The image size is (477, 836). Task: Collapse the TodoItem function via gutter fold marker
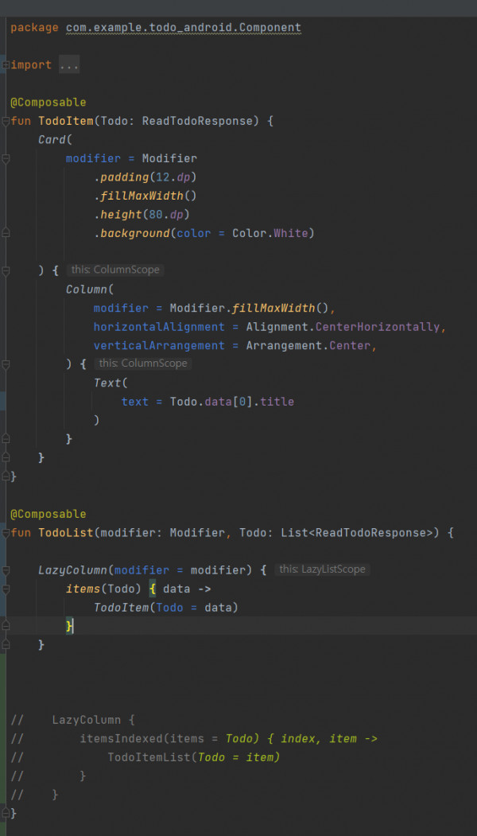6,121
